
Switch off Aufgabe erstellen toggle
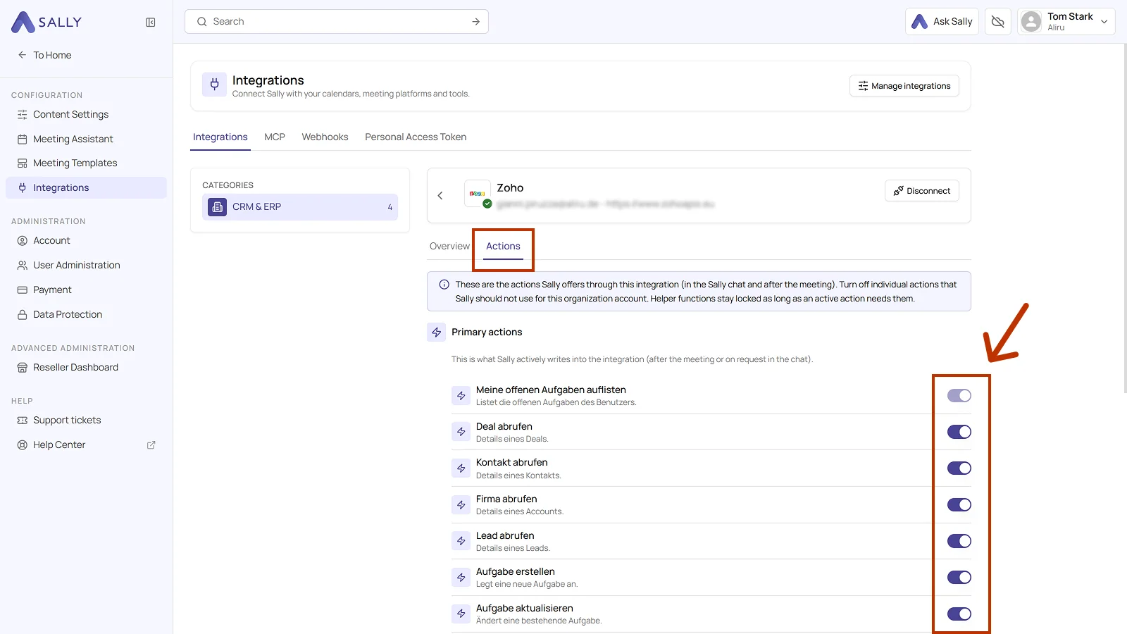[959, 578]
